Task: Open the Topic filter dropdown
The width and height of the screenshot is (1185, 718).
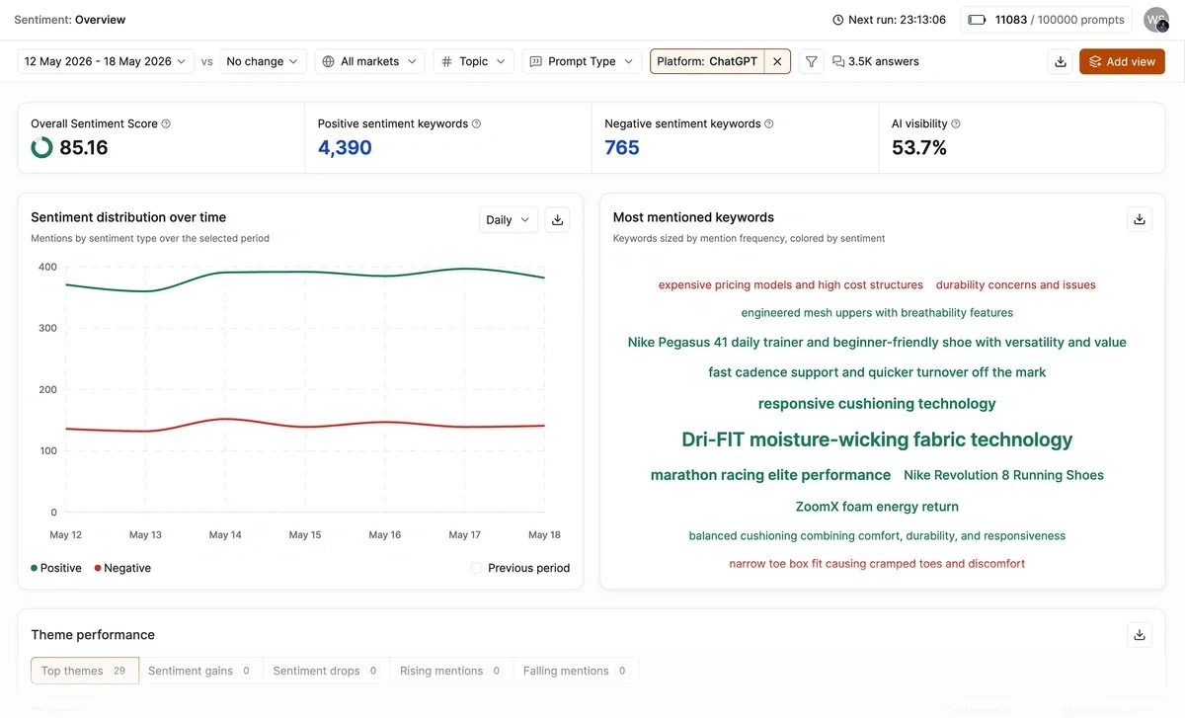Action: click(473, 61)
